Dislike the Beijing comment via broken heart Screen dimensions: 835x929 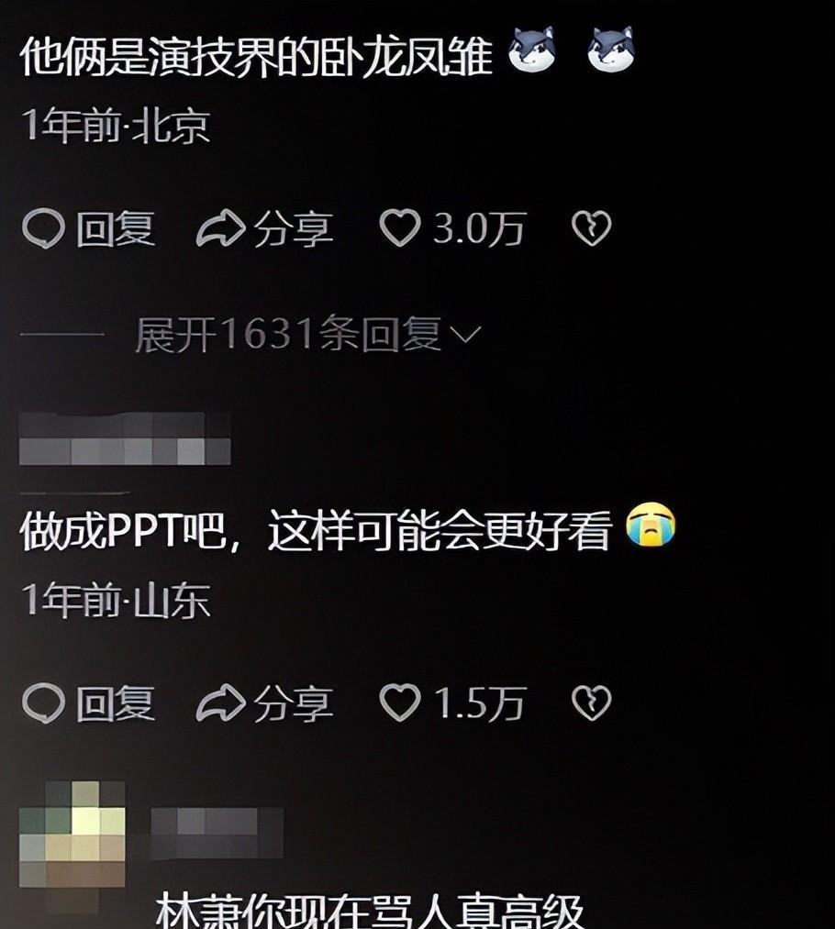[591, 228]
